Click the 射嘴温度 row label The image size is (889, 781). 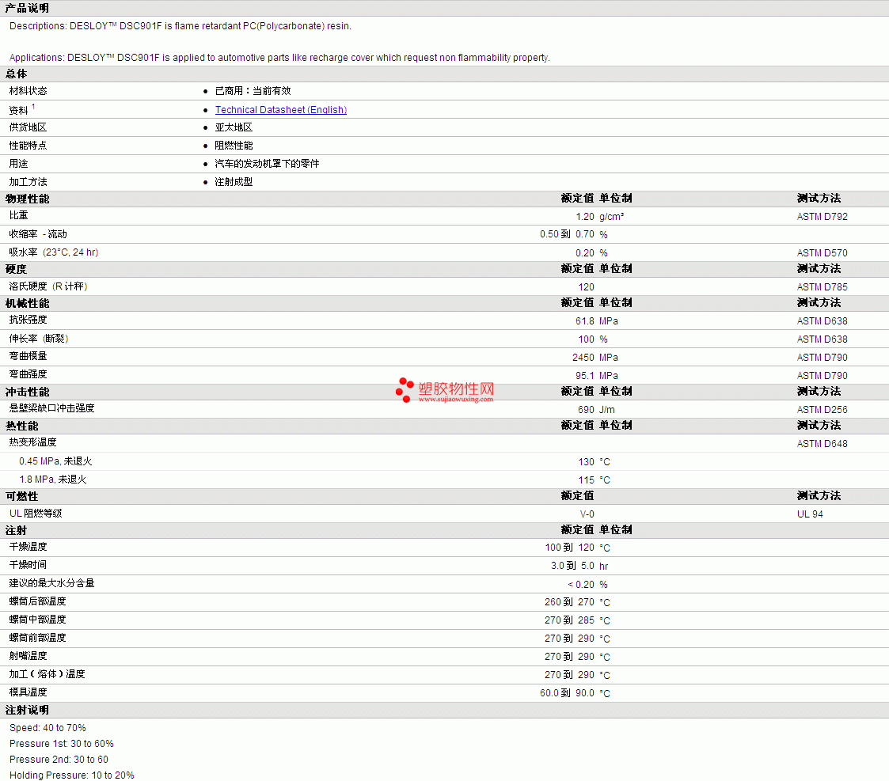tap(28, 656)
